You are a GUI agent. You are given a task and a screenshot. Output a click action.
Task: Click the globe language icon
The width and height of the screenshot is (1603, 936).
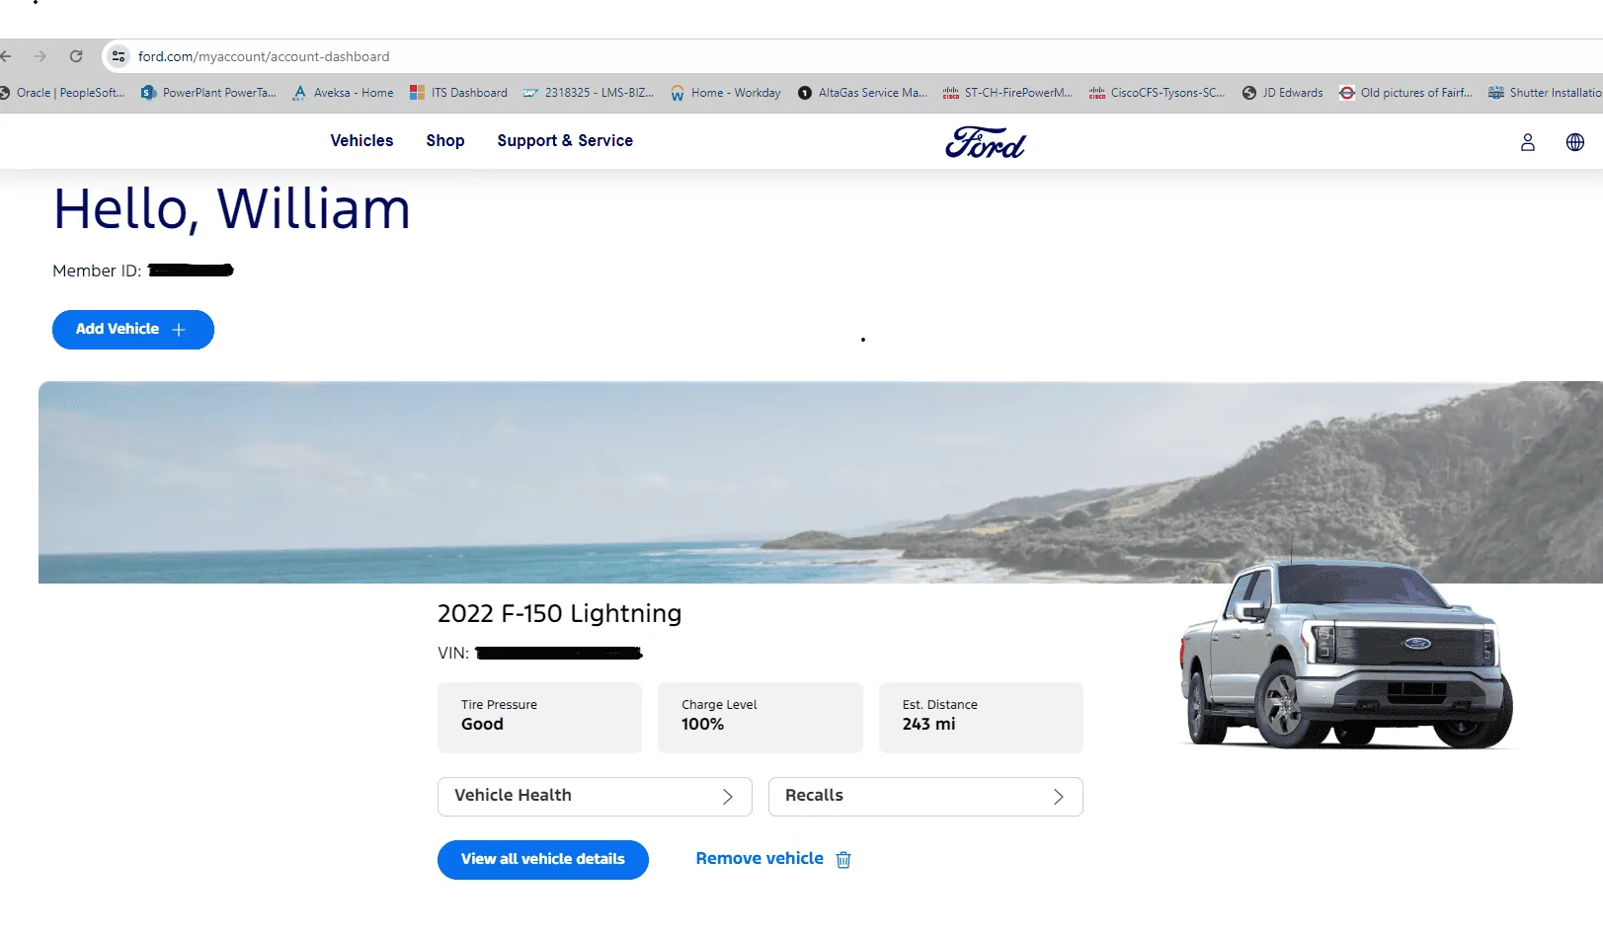point(1574,142)
